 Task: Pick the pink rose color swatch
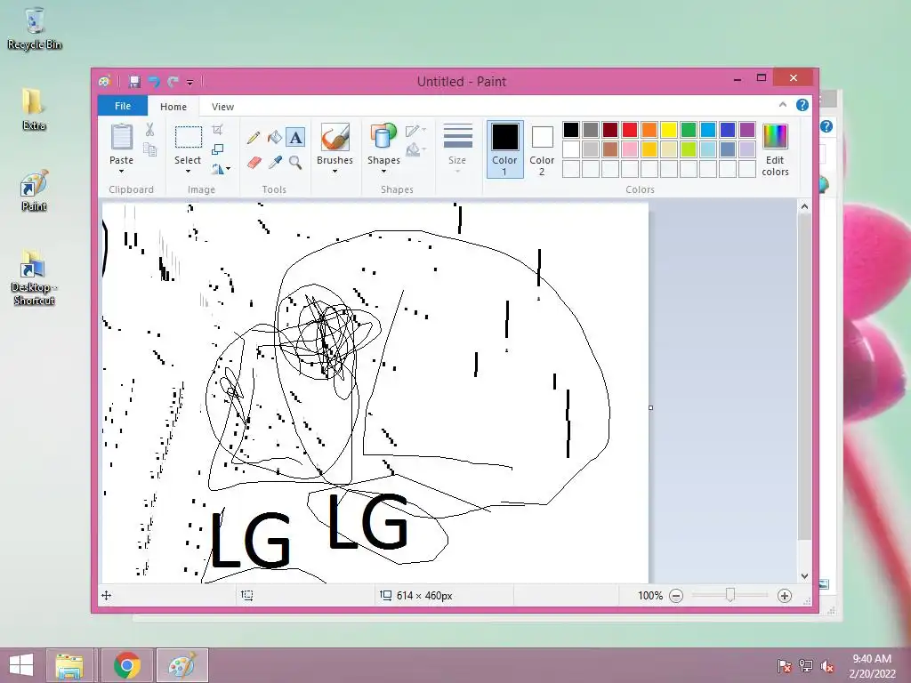(630, 149)
